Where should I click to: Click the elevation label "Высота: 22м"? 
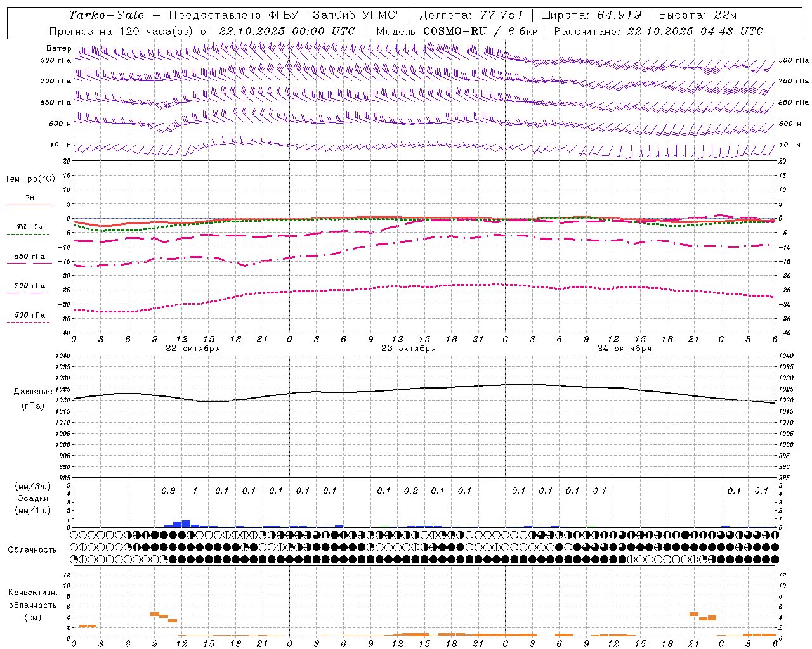pos(698,15)
